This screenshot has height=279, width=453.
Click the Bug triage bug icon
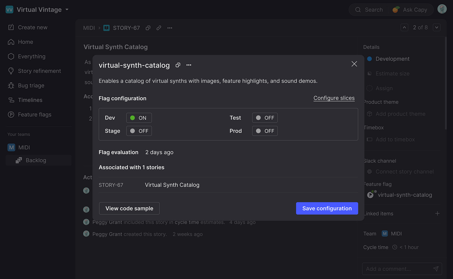pyautogui.click(x=11, y=86)
